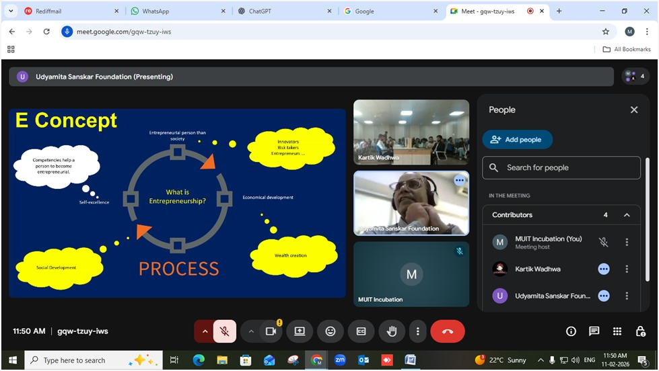
Task: Collapse the Contributors list
Action: pyautogui.click(x=627, y=215)
